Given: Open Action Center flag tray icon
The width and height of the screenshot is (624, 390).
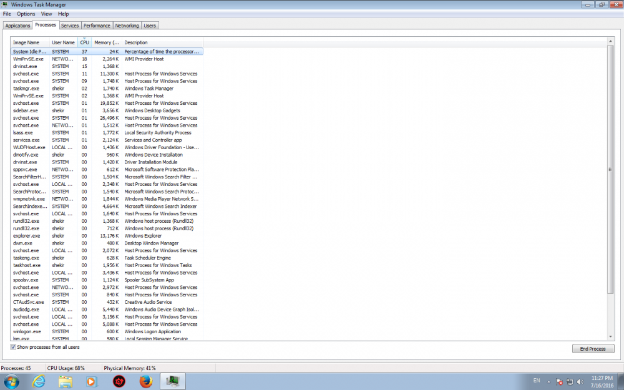Looking at the screenshot, I should 559,382.
